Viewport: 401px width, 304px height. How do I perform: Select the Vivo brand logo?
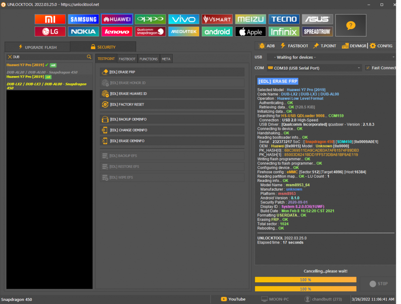tap(184, 19)
